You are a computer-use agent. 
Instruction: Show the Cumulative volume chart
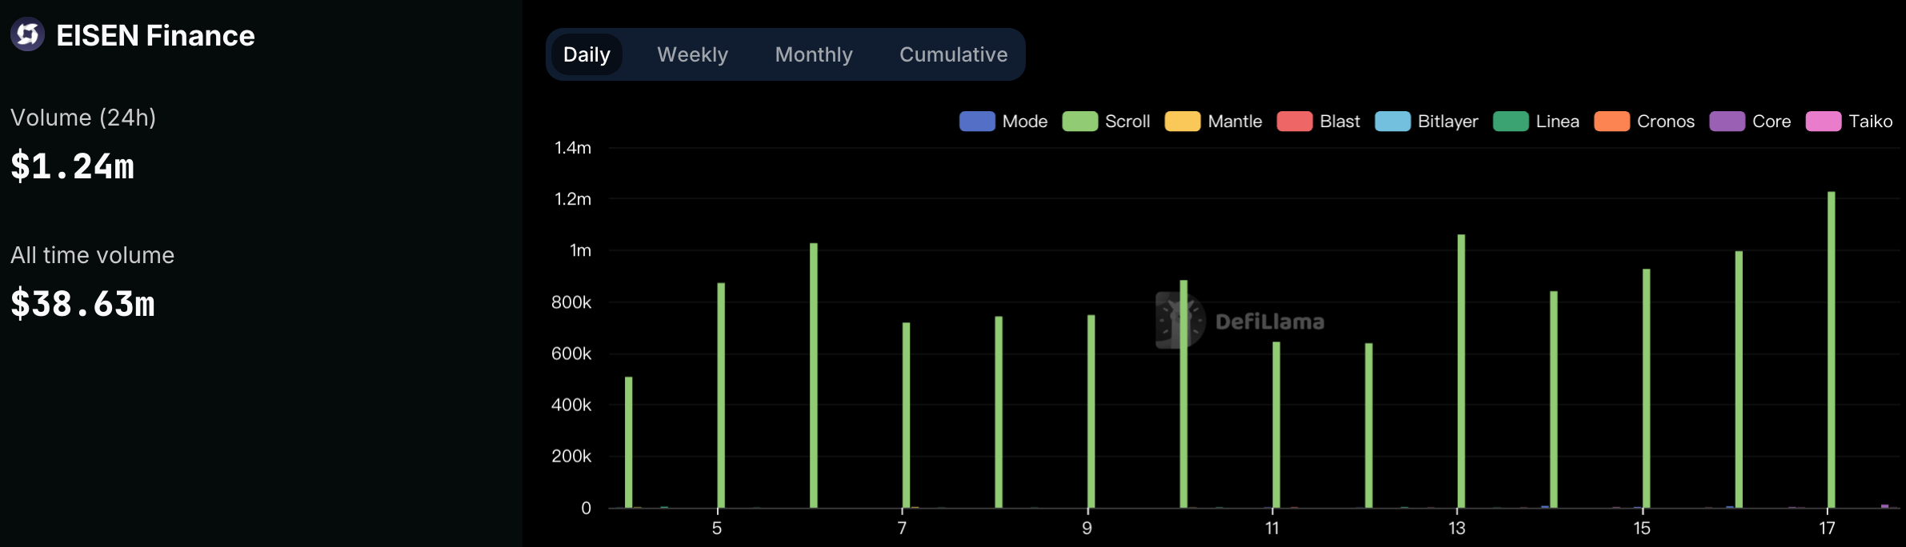click(953, 54)
